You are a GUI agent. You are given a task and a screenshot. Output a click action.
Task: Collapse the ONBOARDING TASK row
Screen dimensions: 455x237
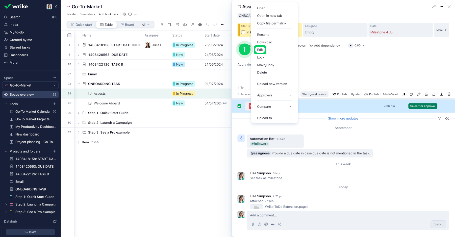click(x=79, y=84)
